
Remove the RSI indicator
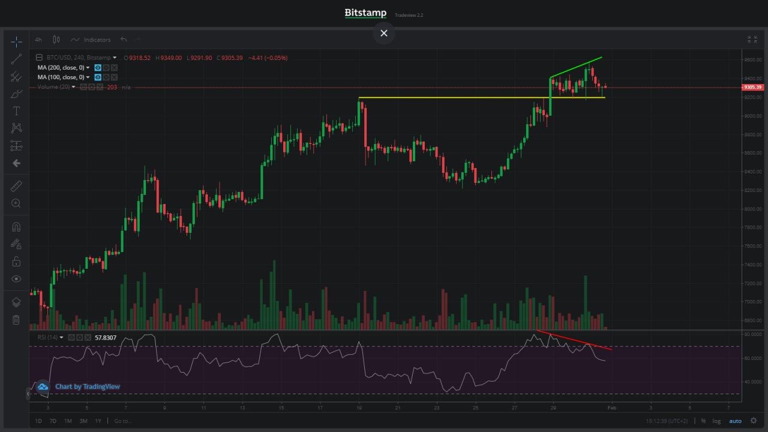tap(88, 337)
